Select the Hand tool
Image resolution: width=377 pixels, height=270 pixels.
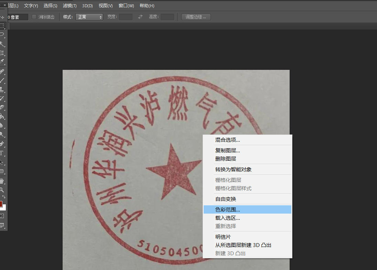2,180
